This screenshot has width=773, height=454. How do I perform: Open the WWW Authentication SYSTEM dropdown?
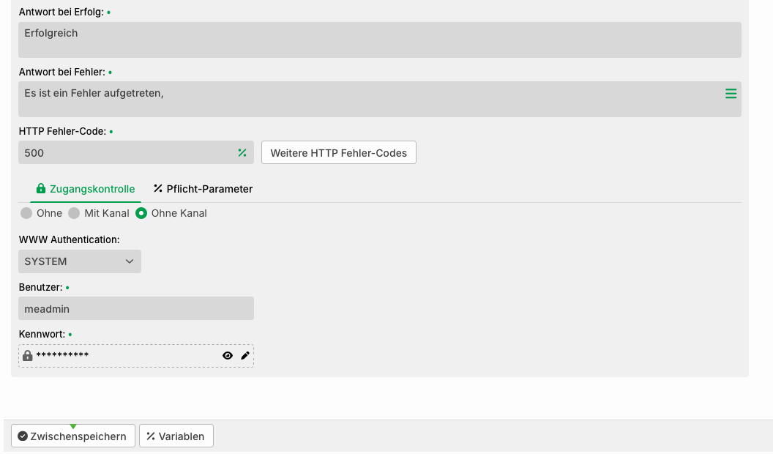[x=80, y=261]
